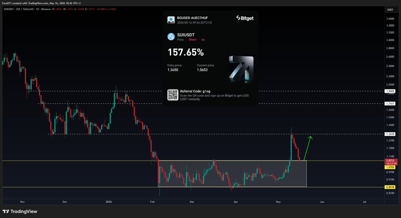Click the May label on the time axis

278,202
